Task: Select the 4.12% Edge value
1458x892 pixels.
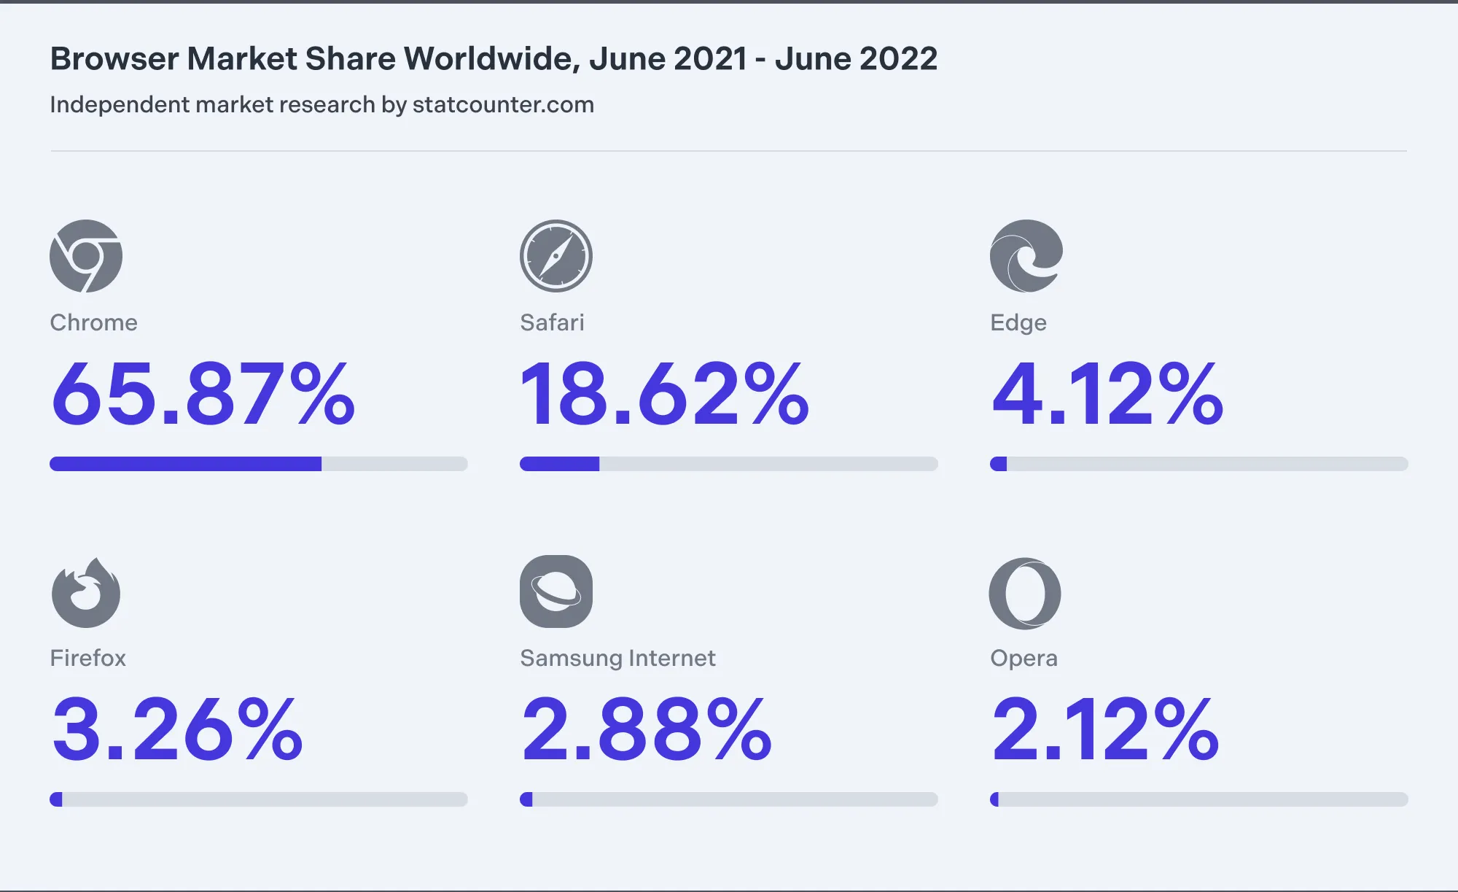Action: [1107, 394]
